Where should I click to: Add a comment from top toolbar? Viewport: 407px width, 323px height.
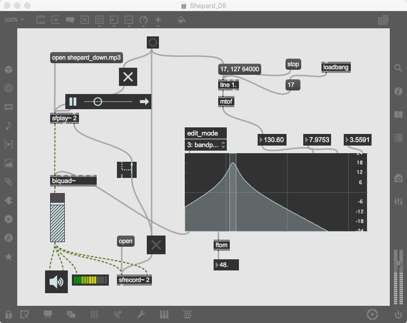pos(70,20)
